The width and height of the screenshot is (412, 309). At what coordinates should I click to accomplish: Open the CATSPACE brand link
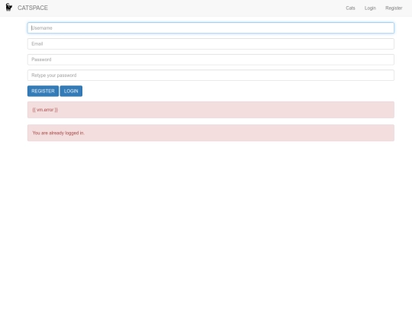coord(33,8)
